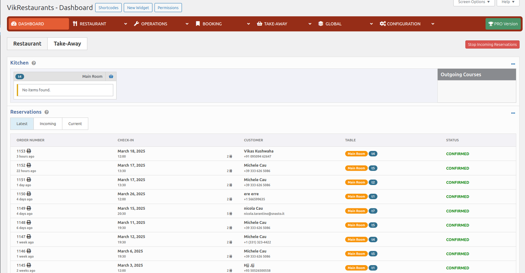Click the Main Room badge for order 1153
Screen dimensions: 525x273
click(356, 154)
